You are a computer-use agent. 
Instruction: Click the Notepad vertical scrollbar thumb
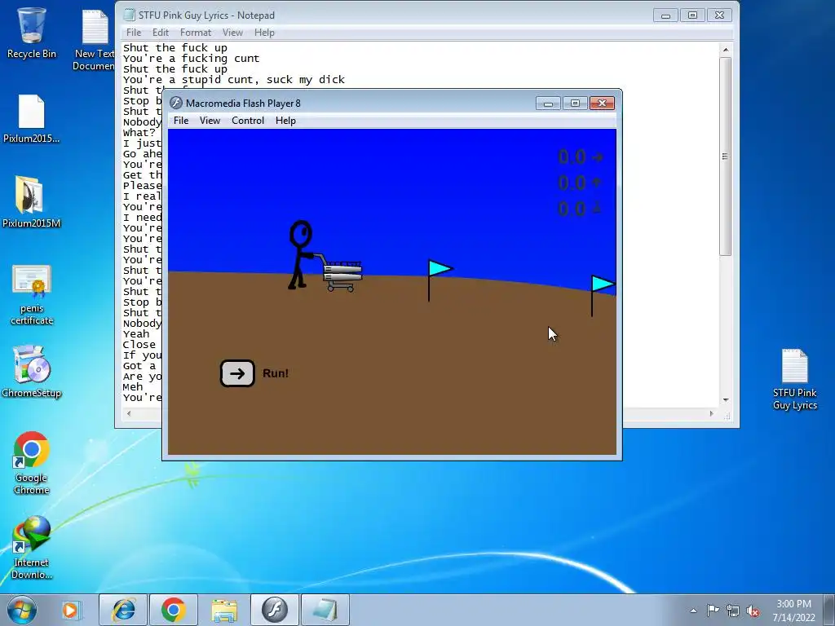point(725,156)
